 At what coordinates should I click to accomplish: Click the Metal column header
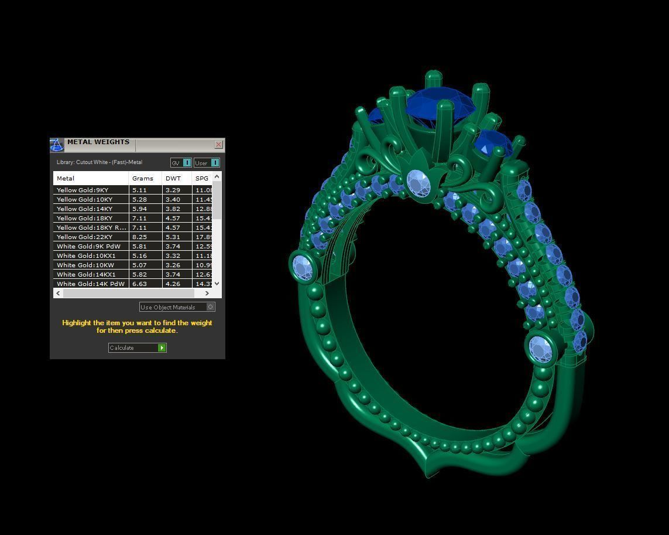click(x=91, y=178)
